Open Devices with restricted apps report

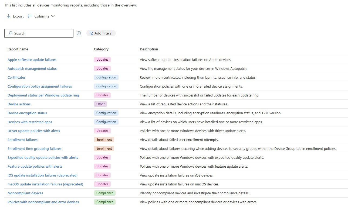pyautogui.click(x=30, y=122)
